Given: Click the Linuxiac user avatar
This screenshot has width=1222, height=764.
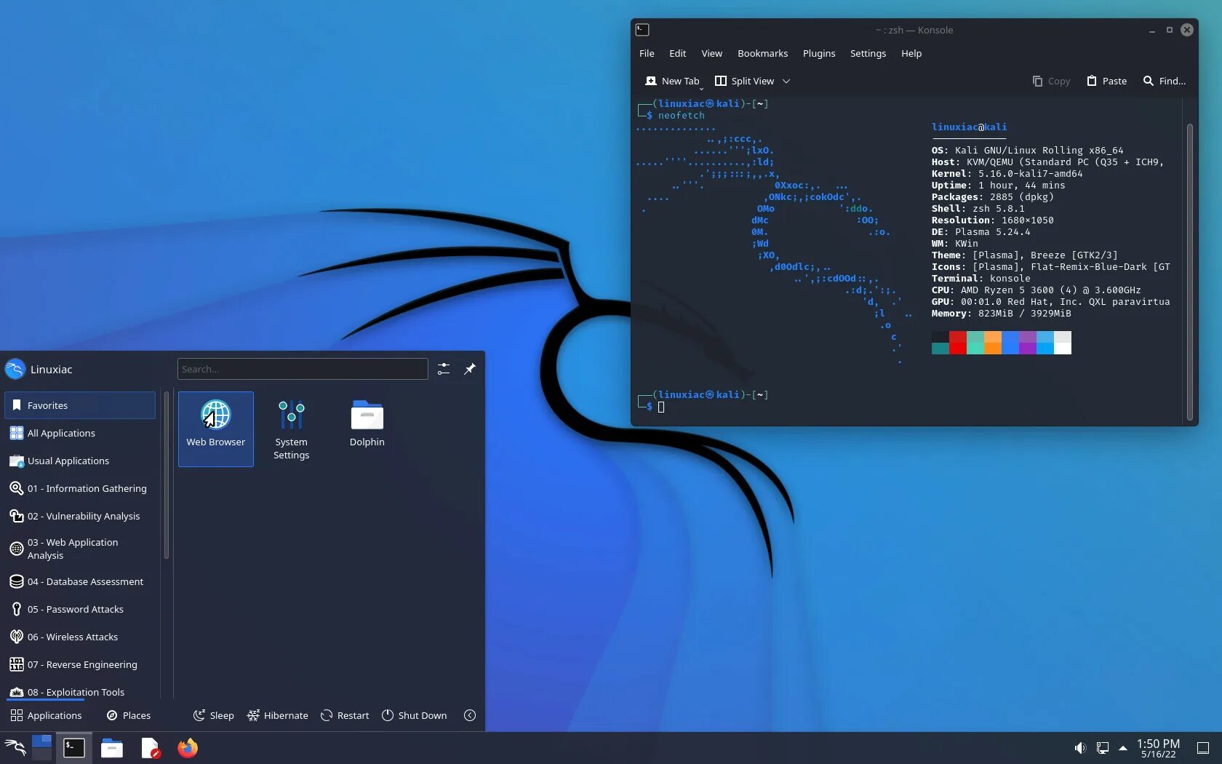Looking at the screenshot, I should (15, 369).
